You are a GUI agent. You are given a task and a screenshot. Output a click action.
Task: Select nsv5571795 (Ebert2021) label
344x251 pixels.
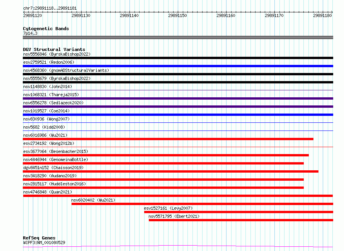[x=174, y=216]
